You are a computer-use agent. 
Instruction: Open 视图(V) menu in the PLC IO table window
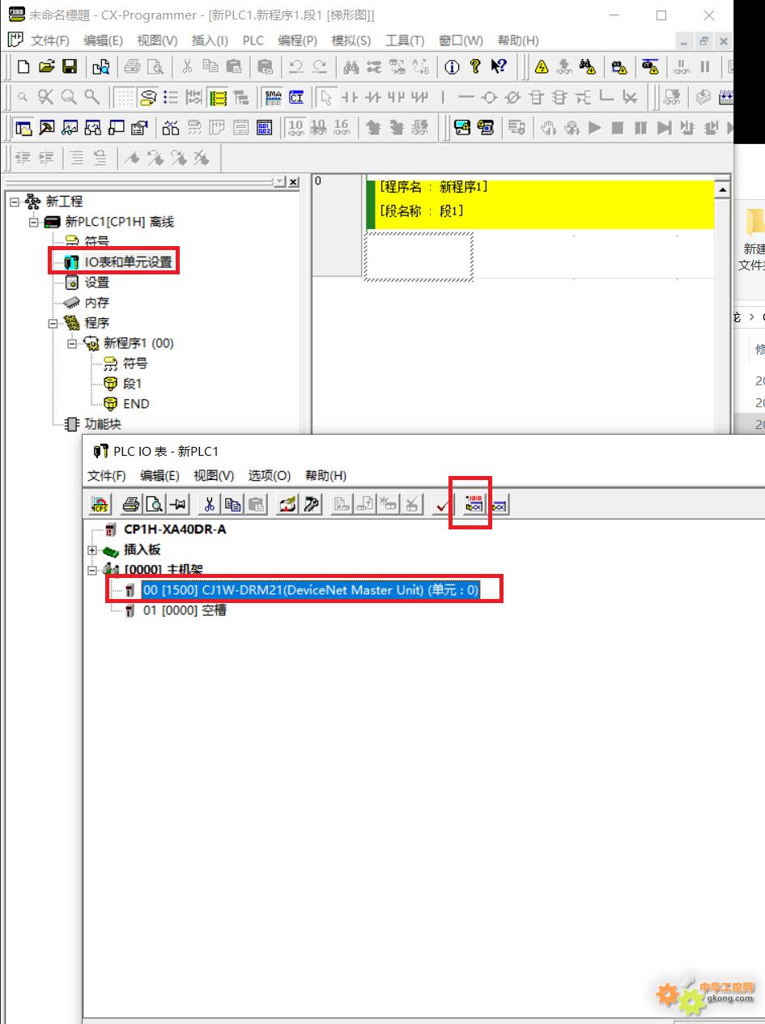point(214,475)
